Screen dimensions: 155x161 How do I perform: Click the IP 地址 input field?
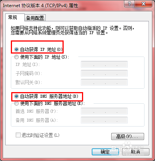click(x=104, y=64)
